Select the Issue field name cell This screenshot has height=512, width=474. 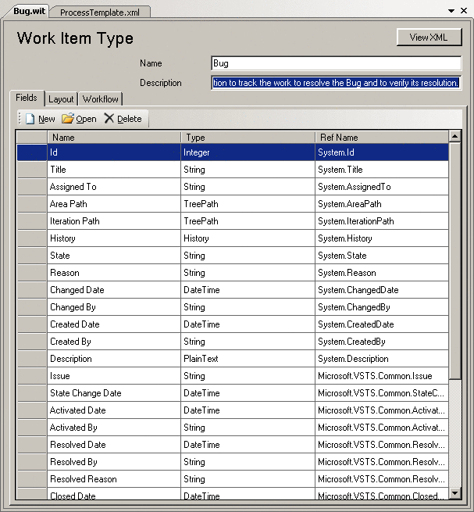coord(114,376)
